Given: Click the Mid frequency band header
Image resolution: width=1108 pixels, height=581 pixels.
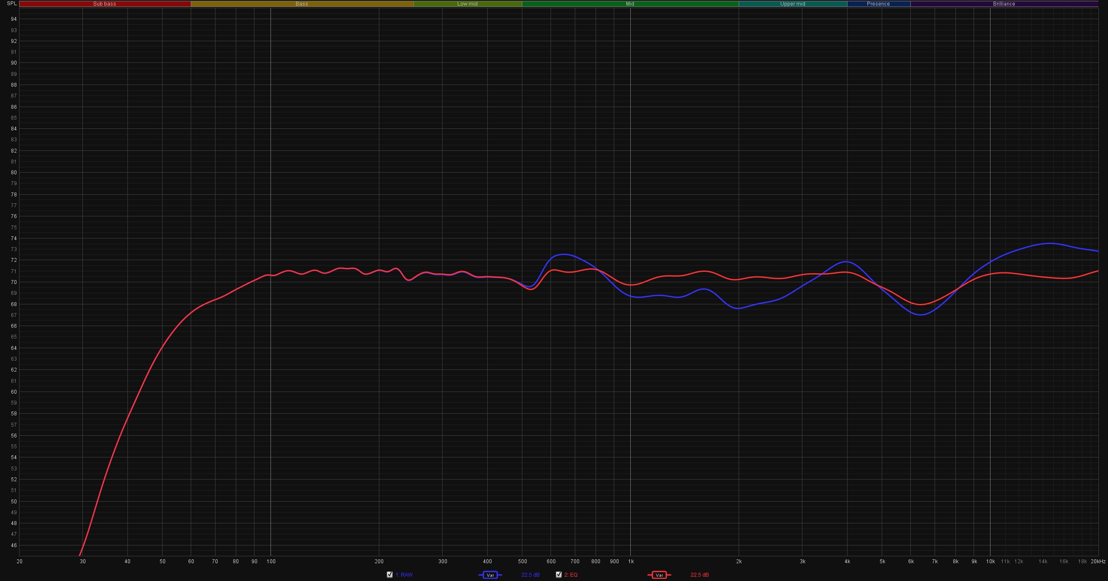Looking at the screenshot, I should tap(630, 4).
